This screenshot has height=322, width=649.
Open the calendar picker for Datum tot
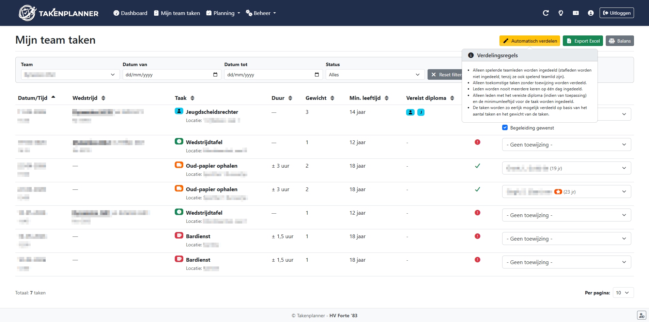(x=316, y=75)
